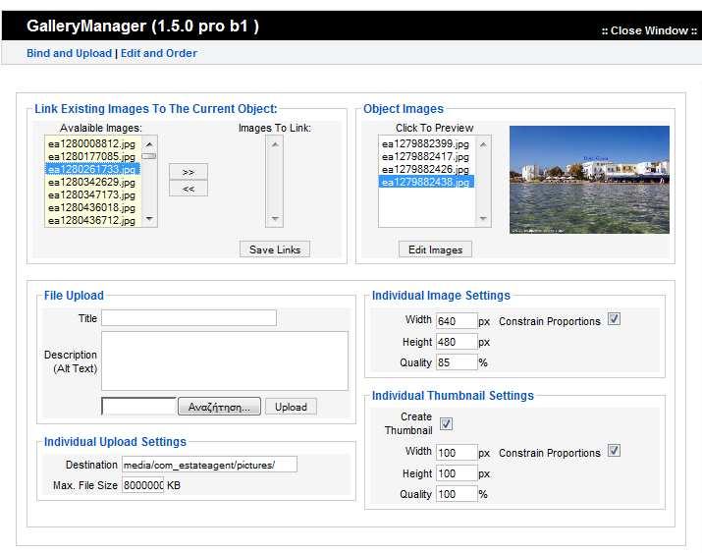Preview ea1279882438.jpg in object images

(426, 182)
